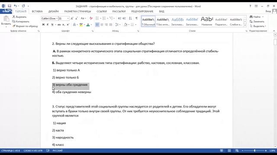Click the bulleted list icon
277x155 pixels.
tap(97, 18)
